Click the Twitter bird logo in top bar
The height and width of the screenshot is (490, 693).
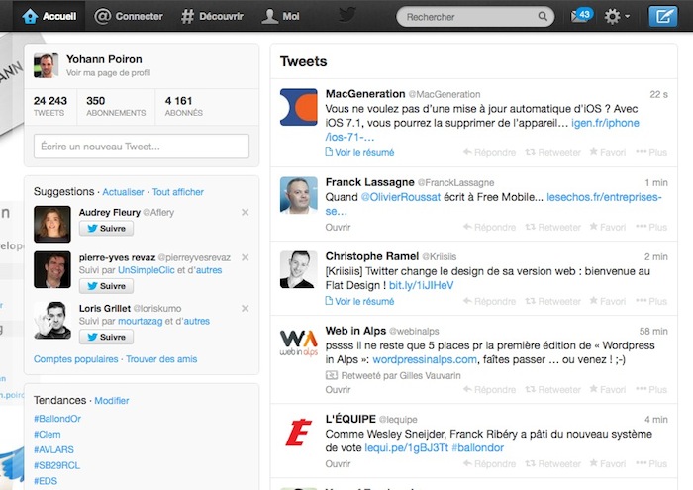coord(346,15)
